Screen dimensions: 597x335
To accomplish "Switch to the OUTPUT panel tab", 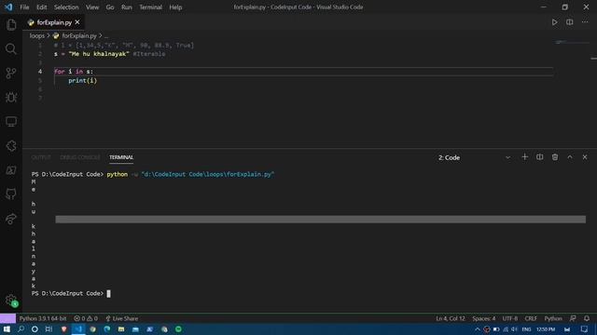I will 41,157.
